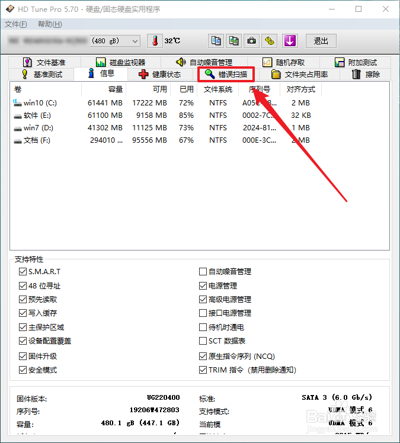400x443 pixels.
Task: Maximize the HD Tune Pro window
Action: point(359,9)
